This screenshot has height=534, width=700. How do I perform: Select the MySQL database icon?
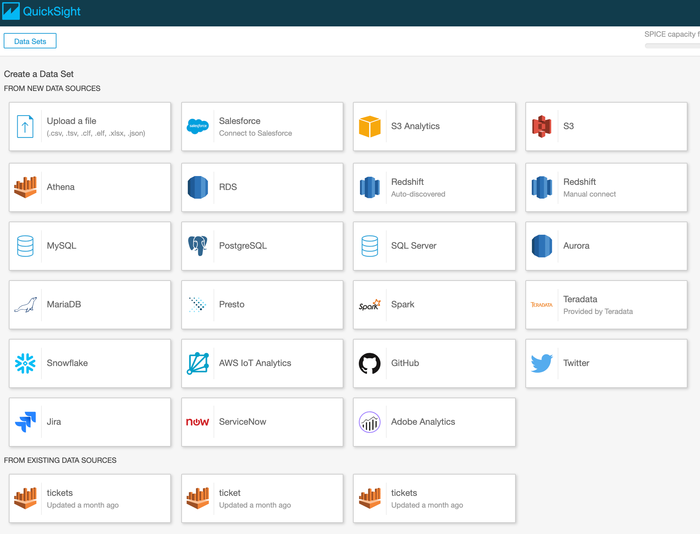25,246
